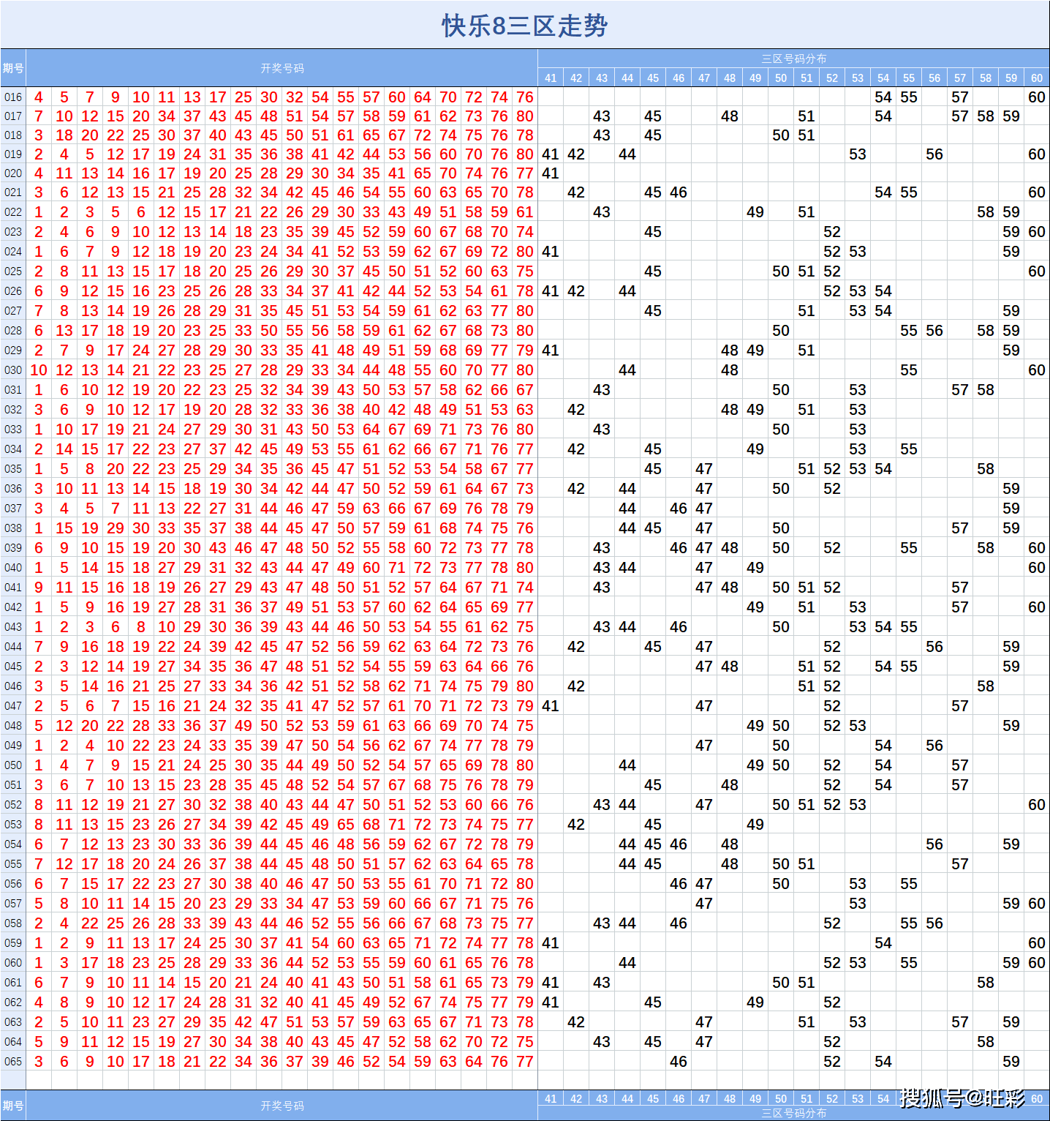Click the first red number 8 in row 052

tap(39, 805)
